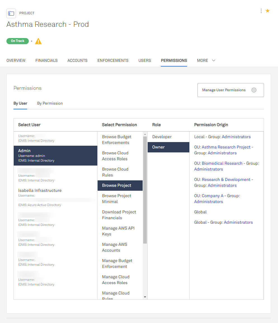Image resolution: width=278 pixels, height=323 pixels.
Task: Select Manage AWS API Keys permission
Action: (x=120, y=231)
